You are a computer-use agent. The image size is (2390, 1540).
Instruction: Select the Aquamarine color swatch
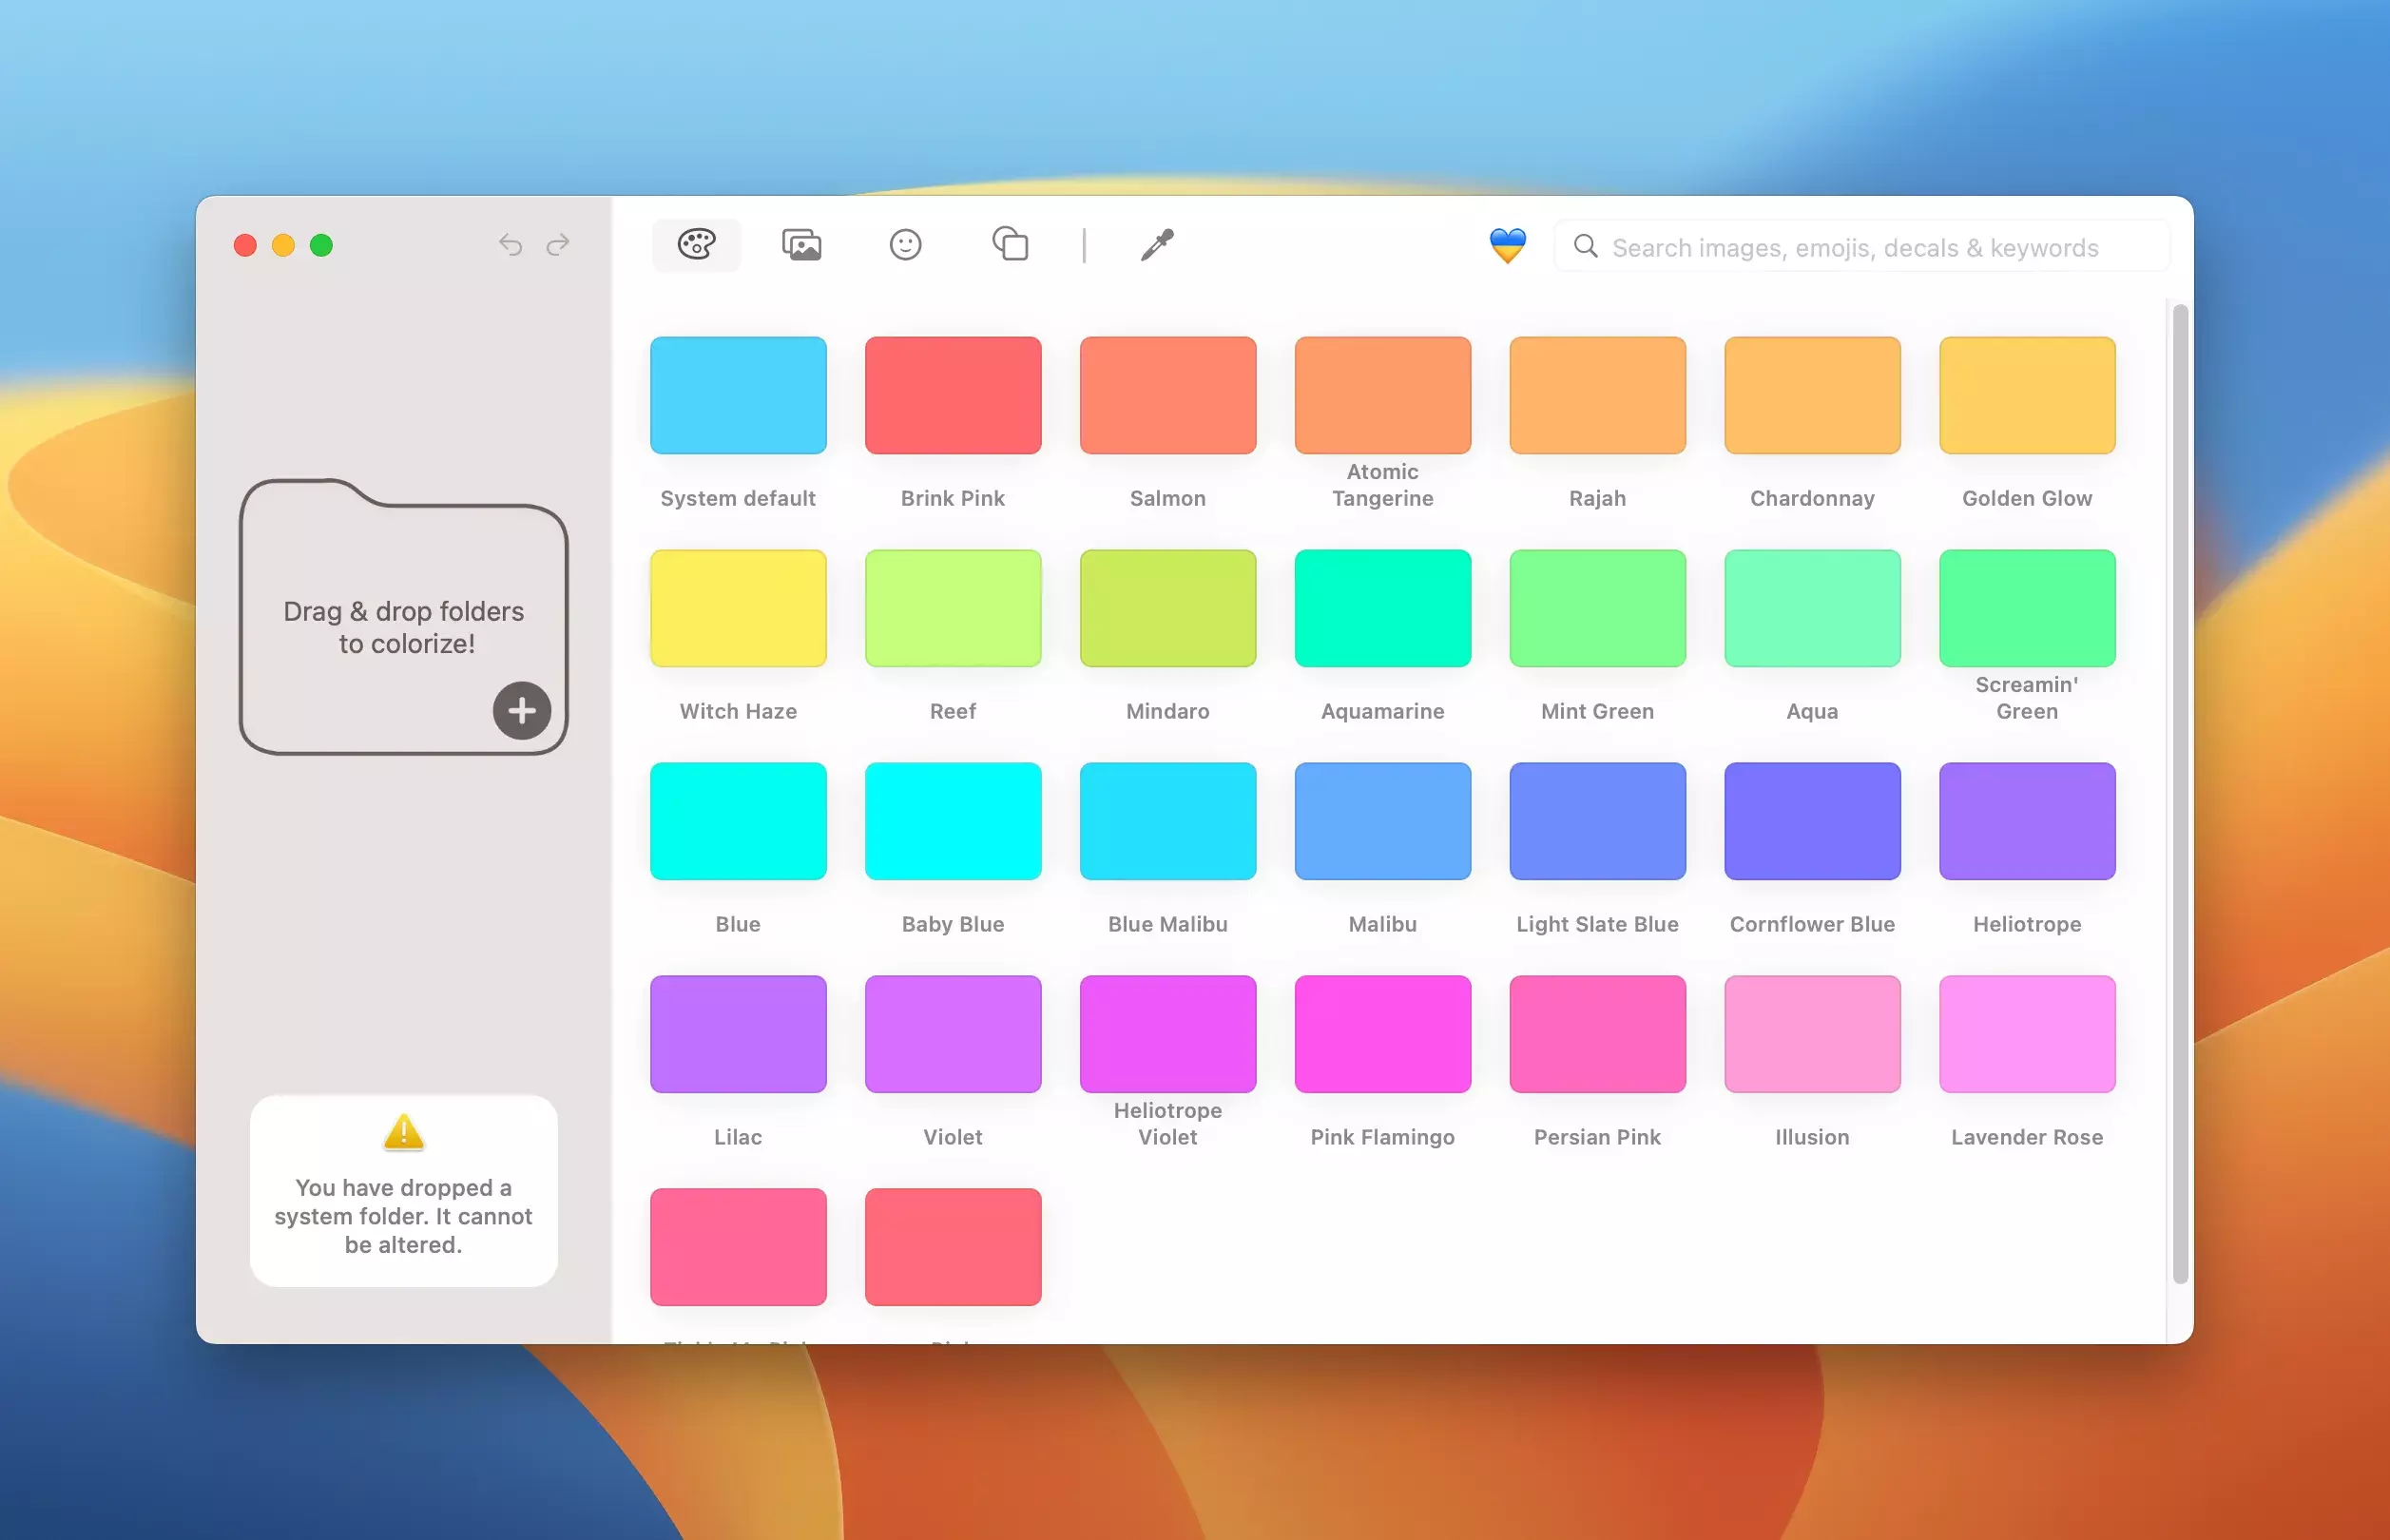[x=1382, y=608]
